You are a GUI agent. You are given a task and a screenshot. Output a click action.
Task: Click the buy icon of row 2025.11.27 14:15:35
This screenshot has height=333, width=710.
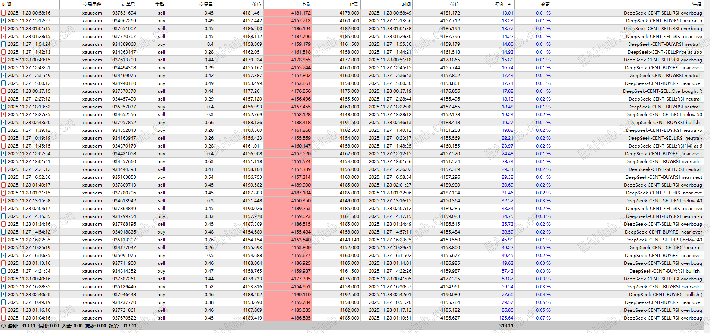(x=3, y=216)
